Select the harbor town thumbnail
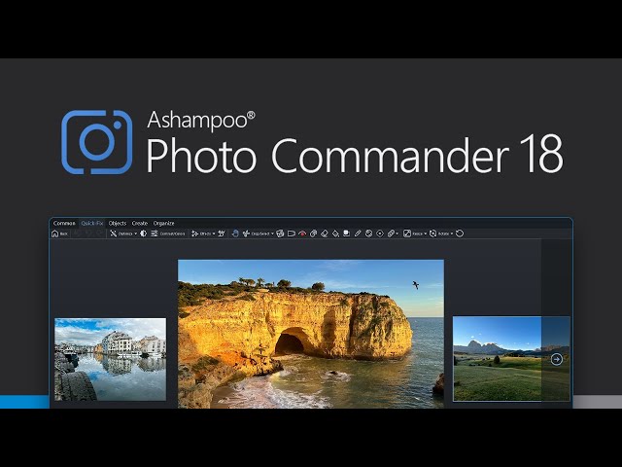The height and width of the screenshot is (467, 622). click(110, 359)
